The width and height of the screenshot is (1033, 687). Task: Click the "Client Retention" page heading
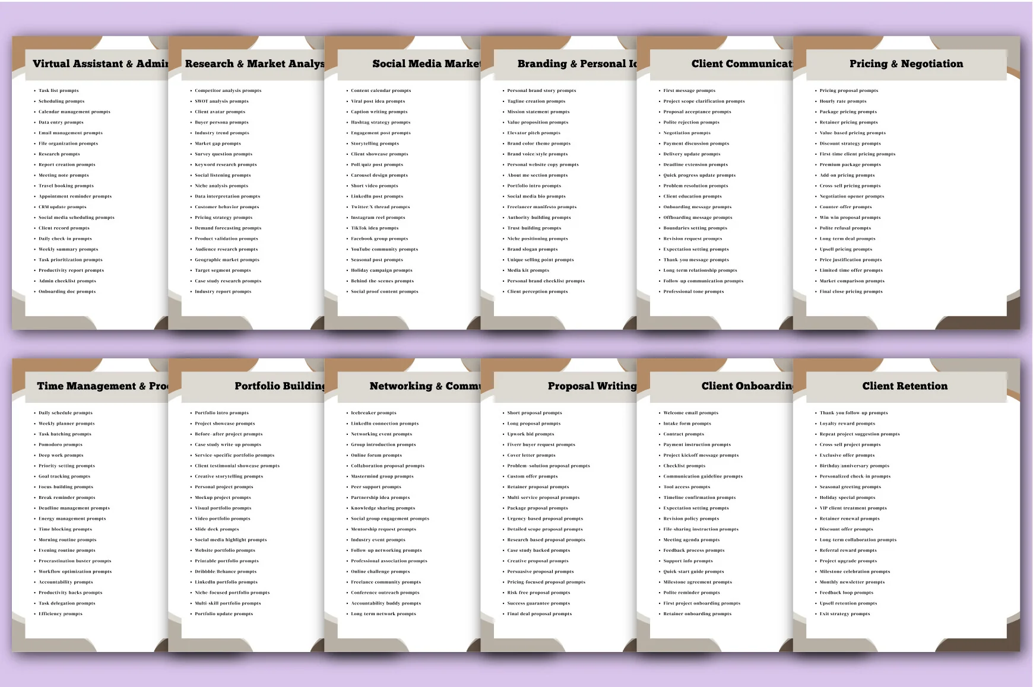(x=905, y=386)
